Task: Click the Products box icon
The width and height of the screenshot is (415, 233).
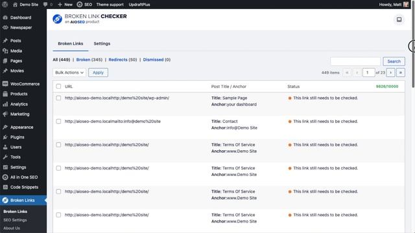Action: (x=5, y=94)
